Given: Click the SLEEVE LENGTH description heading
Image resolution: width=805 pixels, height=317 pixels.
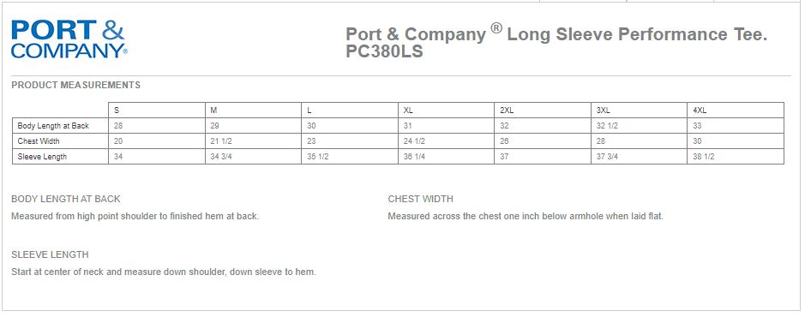Looking at the screenshot, I should pyautogui.click(x=50, y=254).
